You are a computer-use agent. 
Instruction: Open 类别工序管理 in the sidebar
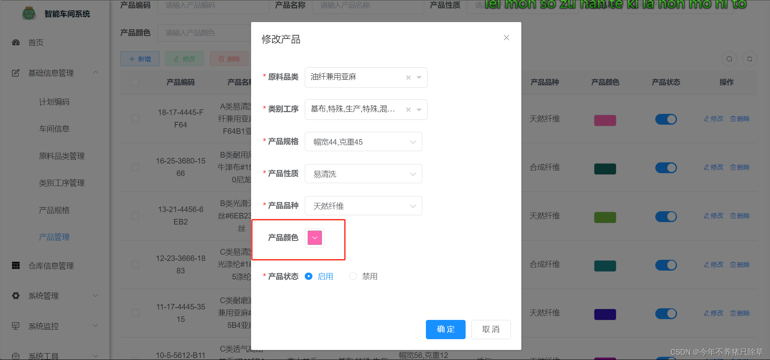pos(62,183)
